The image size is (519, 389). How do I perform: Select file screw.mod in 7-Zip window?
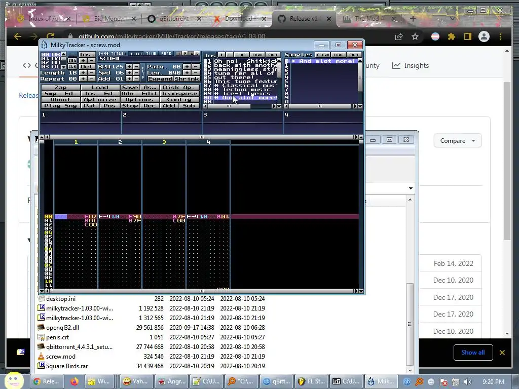point(61,357)
